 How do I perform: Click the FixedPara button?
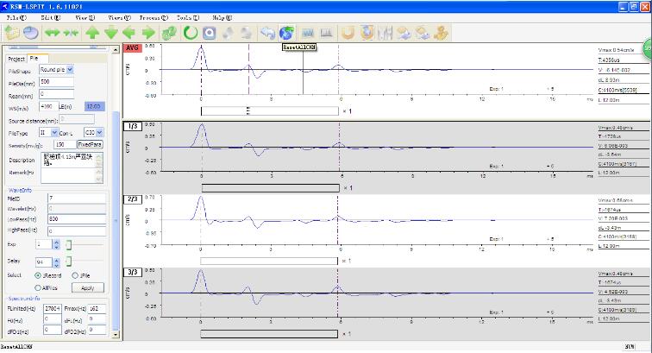coord(90,144)
